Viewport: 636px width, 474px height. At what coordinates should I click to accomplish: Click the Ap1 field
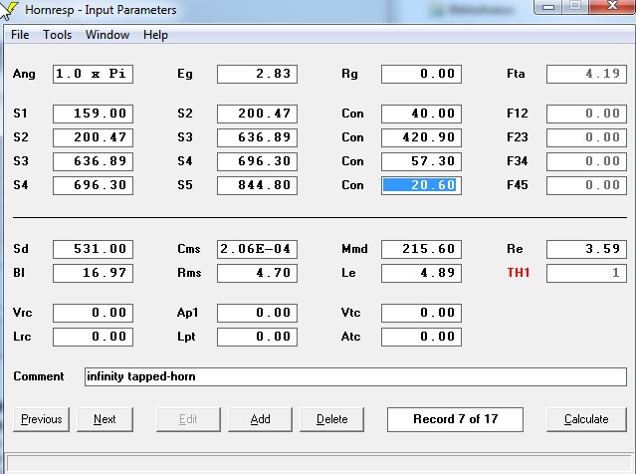[257, 313]
